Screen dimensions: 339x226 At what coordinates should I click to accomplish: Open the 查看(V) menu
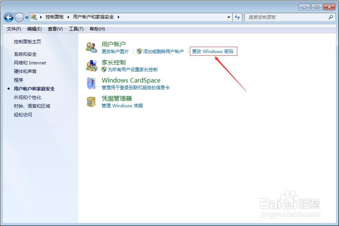(x=55, y=29)
